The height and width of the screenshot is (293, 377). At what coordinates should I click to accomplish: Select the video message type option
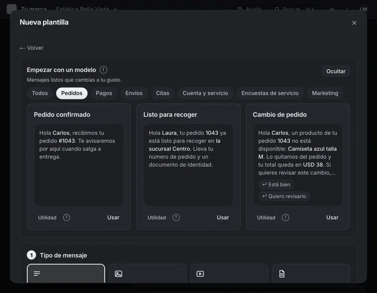tap(229, 274)
